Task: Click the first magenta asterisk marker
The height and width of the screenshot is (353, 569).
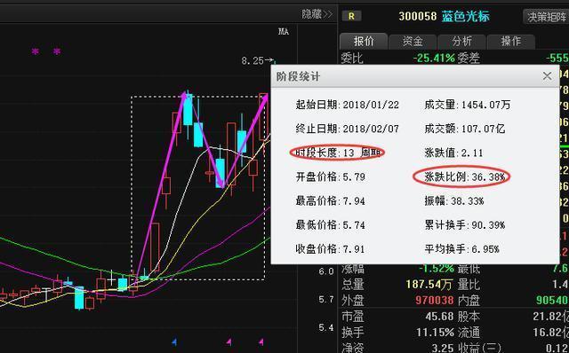Action: click(35, 51)
